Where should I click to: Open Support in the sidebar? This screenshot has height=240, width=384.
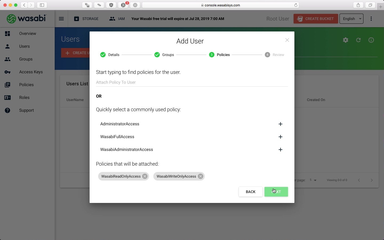[27, 110]
